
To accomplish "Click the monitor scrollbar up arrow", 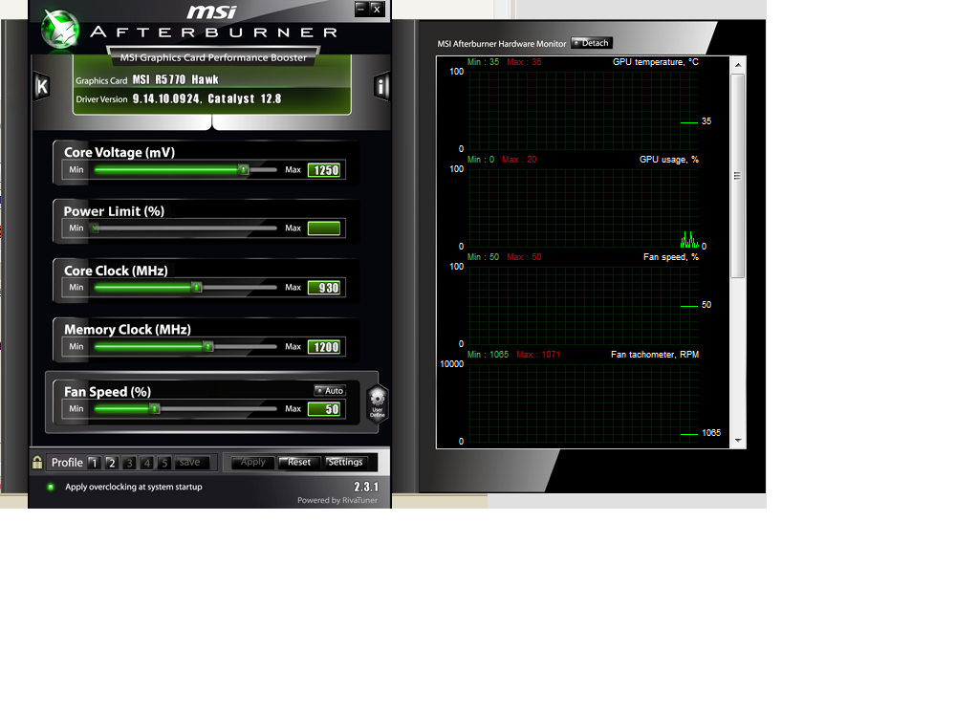I will click(x=738, y=65).
